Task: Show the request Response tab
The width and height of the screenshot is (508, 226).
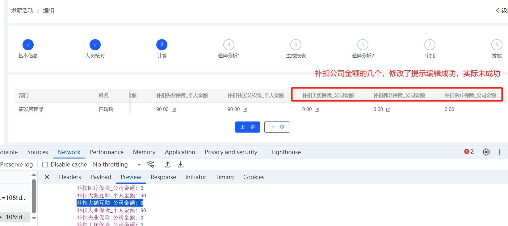Action: 163,177
